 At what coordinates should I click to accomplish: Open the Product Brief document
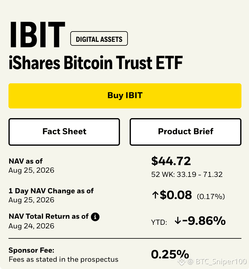click(x=185, y=132)
